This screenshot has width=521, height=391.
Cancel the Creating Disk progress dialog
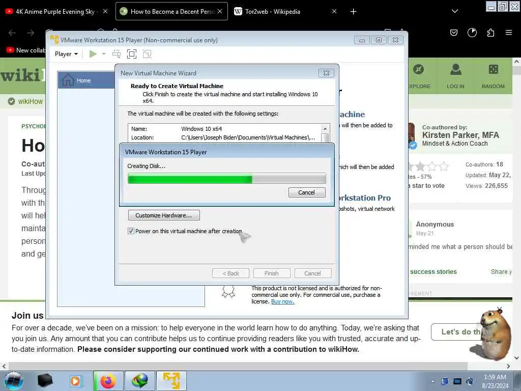pos(307,192)
